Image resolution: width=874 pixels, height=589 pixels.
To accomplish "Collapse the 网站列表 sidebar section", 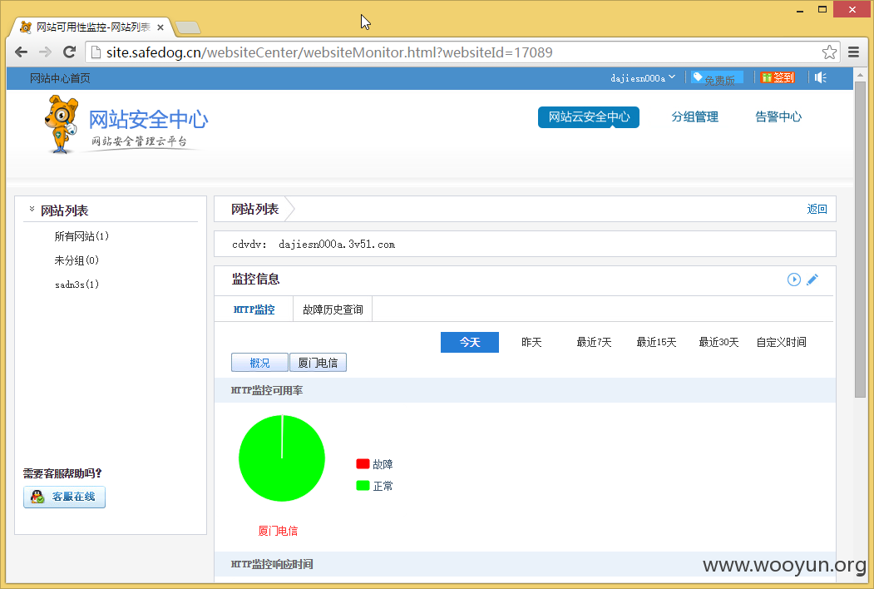I will pyautogui.click(x=32, y=209).
